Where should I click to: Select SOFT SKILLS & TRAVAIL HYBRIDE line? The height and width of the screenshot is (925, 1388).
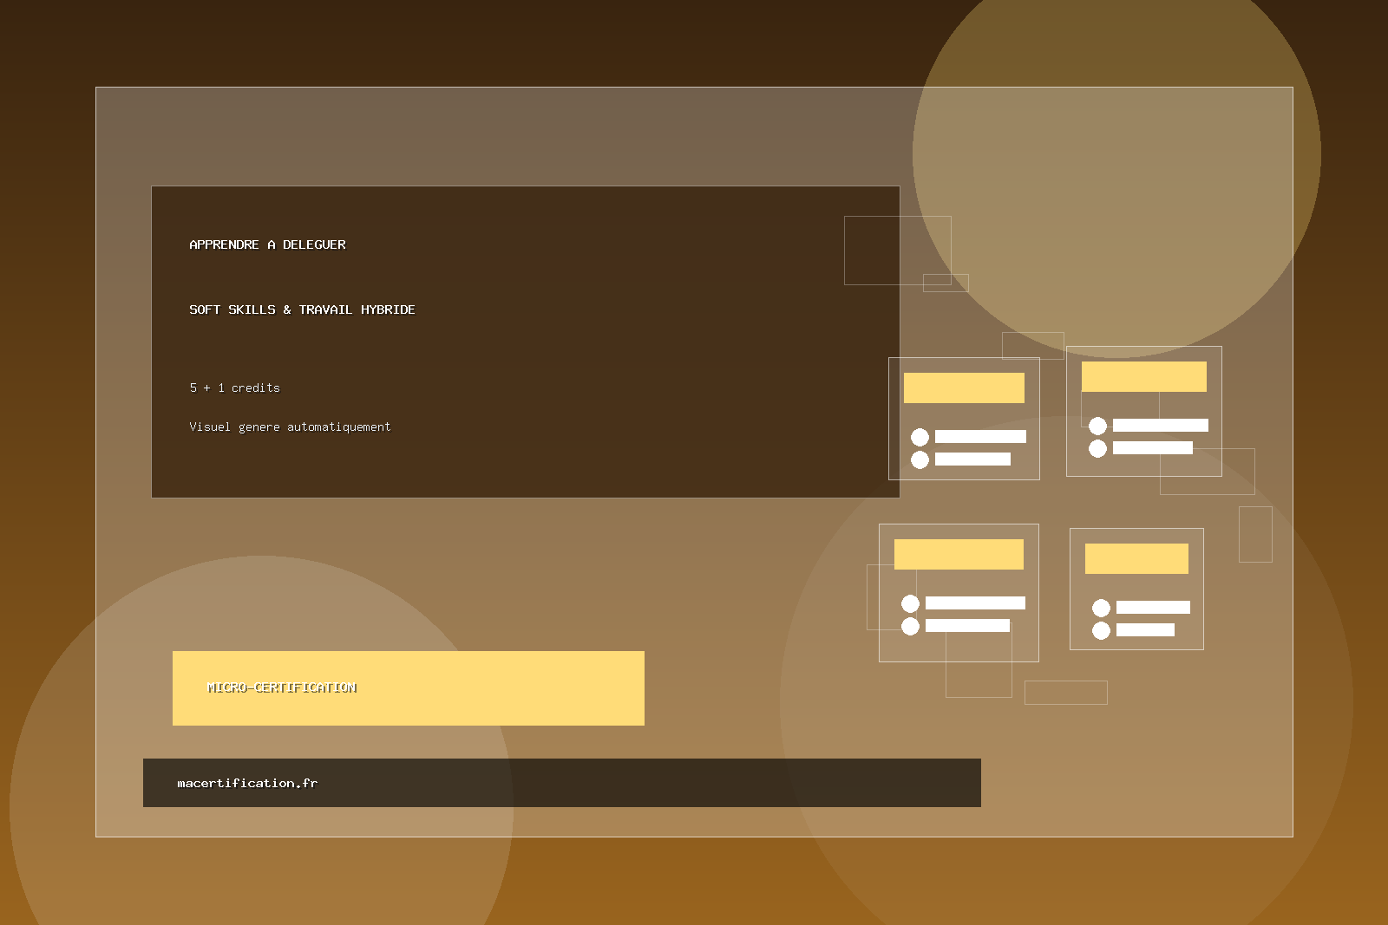(302, 309)
